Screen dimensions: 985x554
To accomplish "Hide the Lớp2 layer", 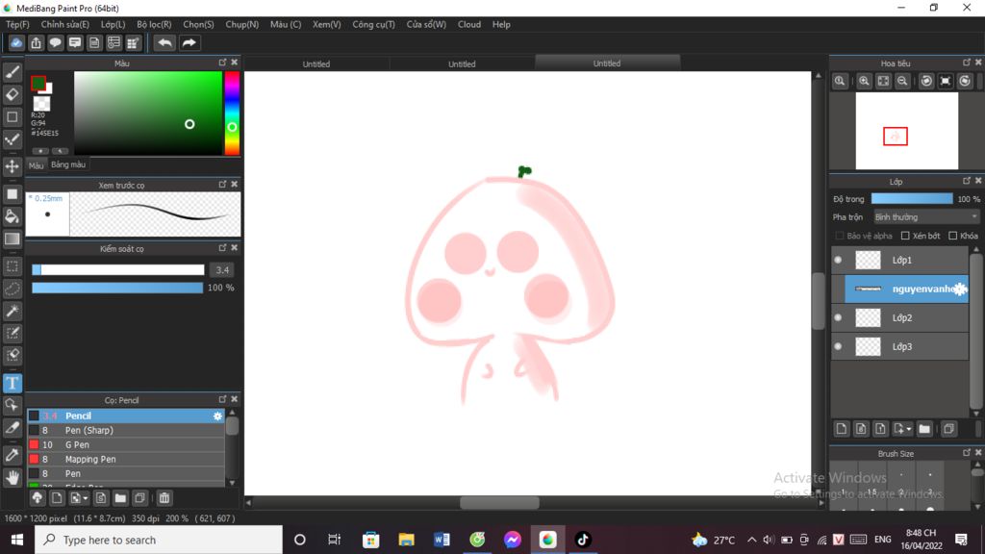I will [x=838, y=317].
